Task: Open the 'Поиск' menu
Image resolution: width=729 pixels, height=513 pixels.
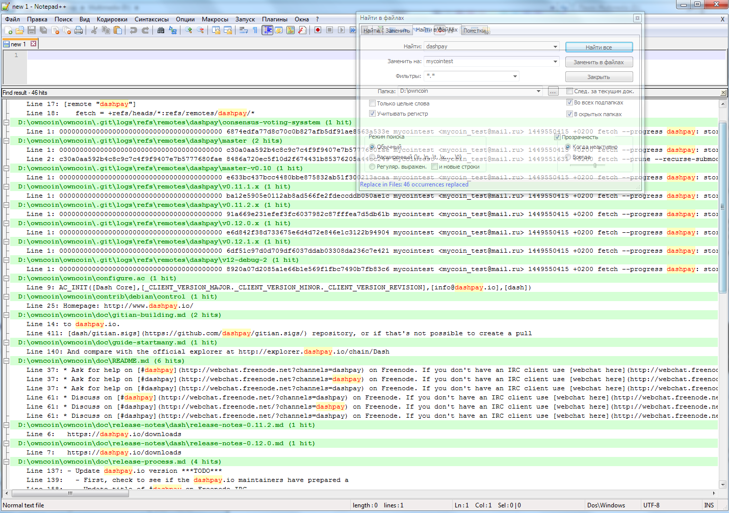Action: click(63, 19)
